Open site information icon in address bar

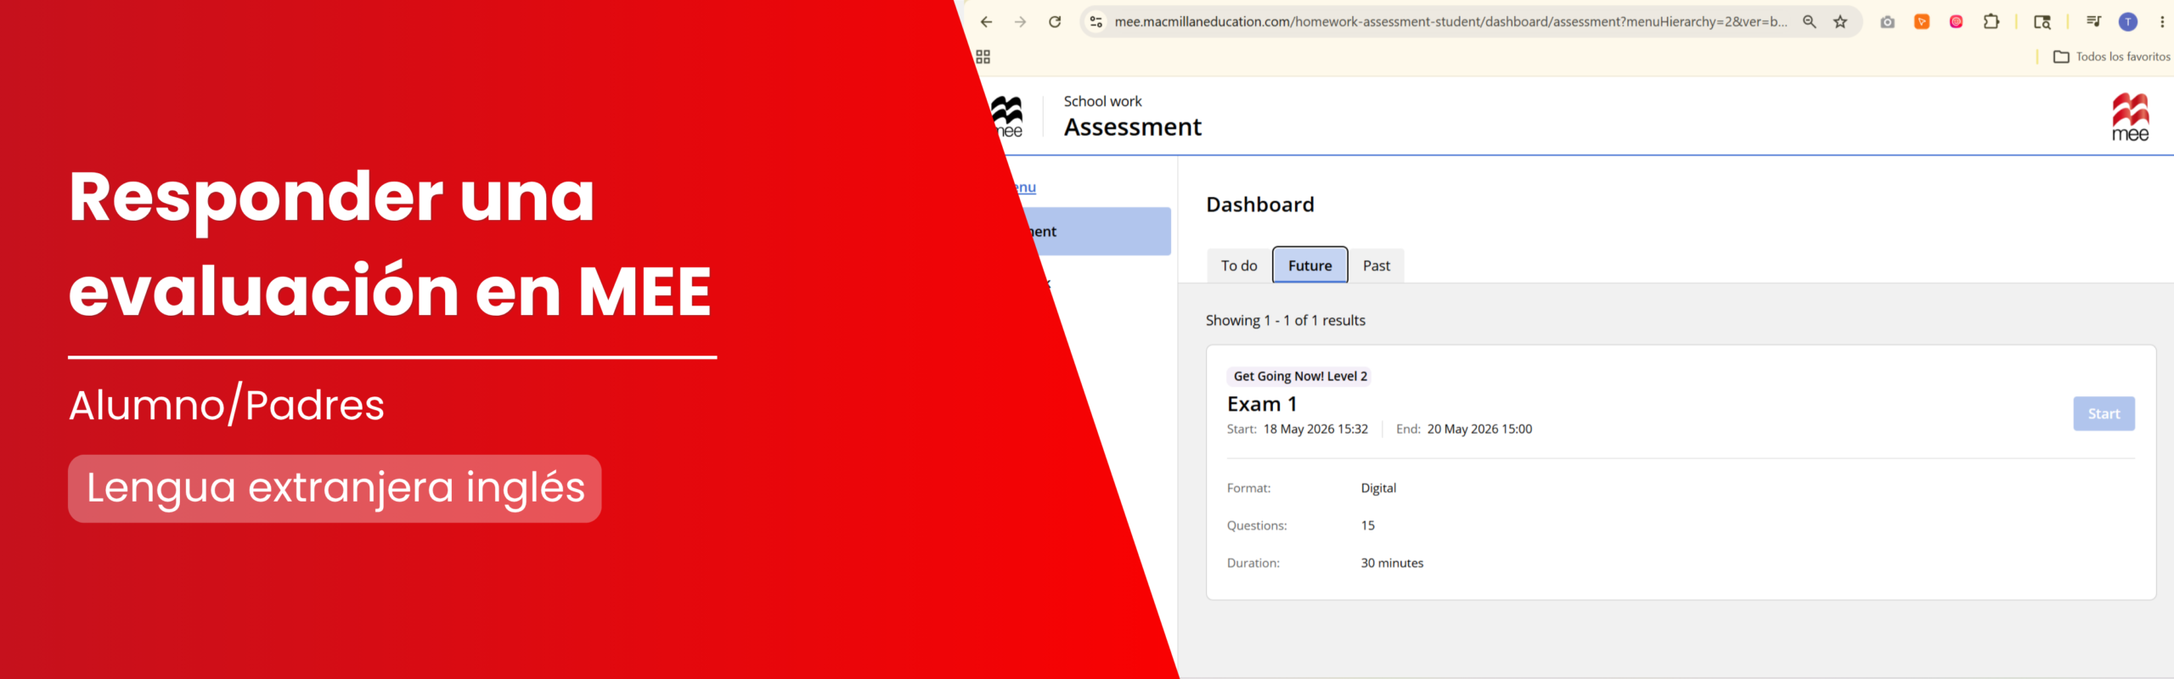(x=1096, y=22)
